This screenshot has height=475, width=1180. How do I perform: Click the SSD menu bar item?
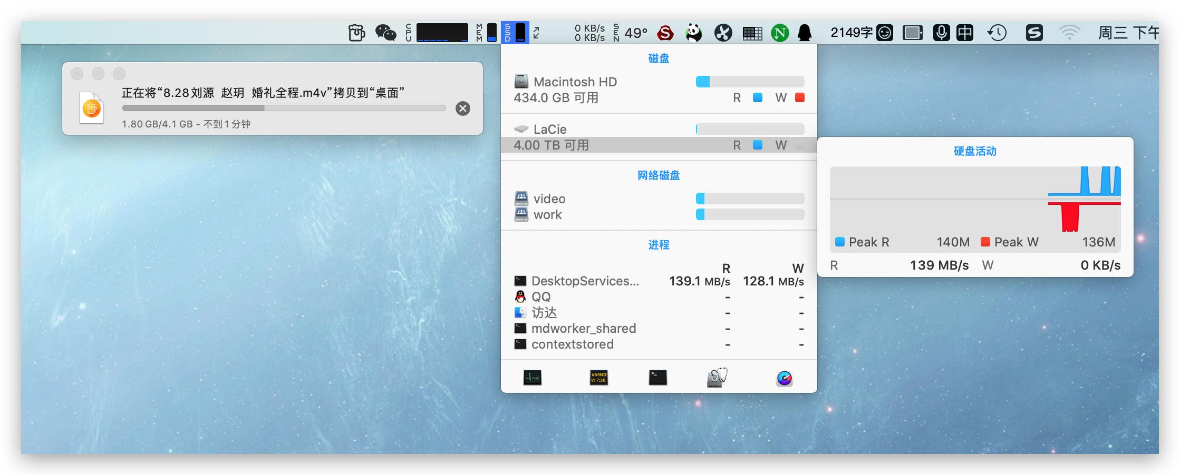coord(516,33)
